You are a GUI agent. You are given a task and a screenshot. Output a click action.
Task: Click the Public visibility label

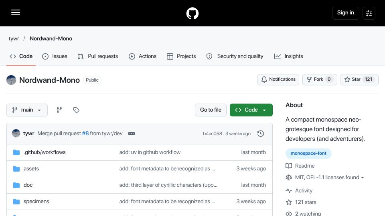point(92,80)
